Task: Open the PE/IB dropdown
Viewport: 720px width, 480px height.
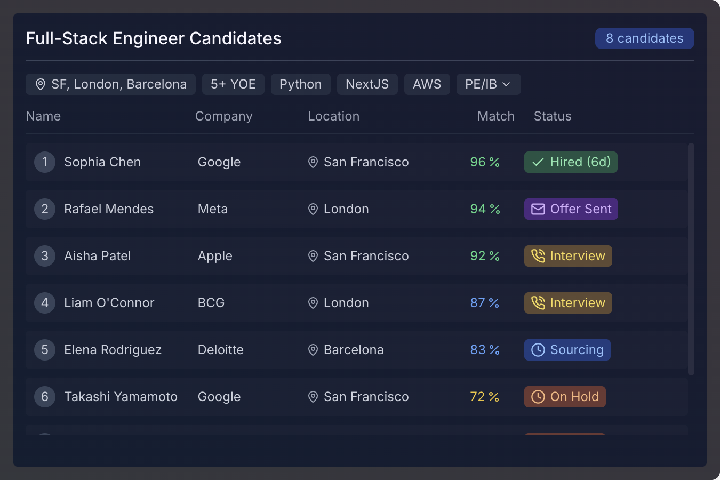Action: 488,84
